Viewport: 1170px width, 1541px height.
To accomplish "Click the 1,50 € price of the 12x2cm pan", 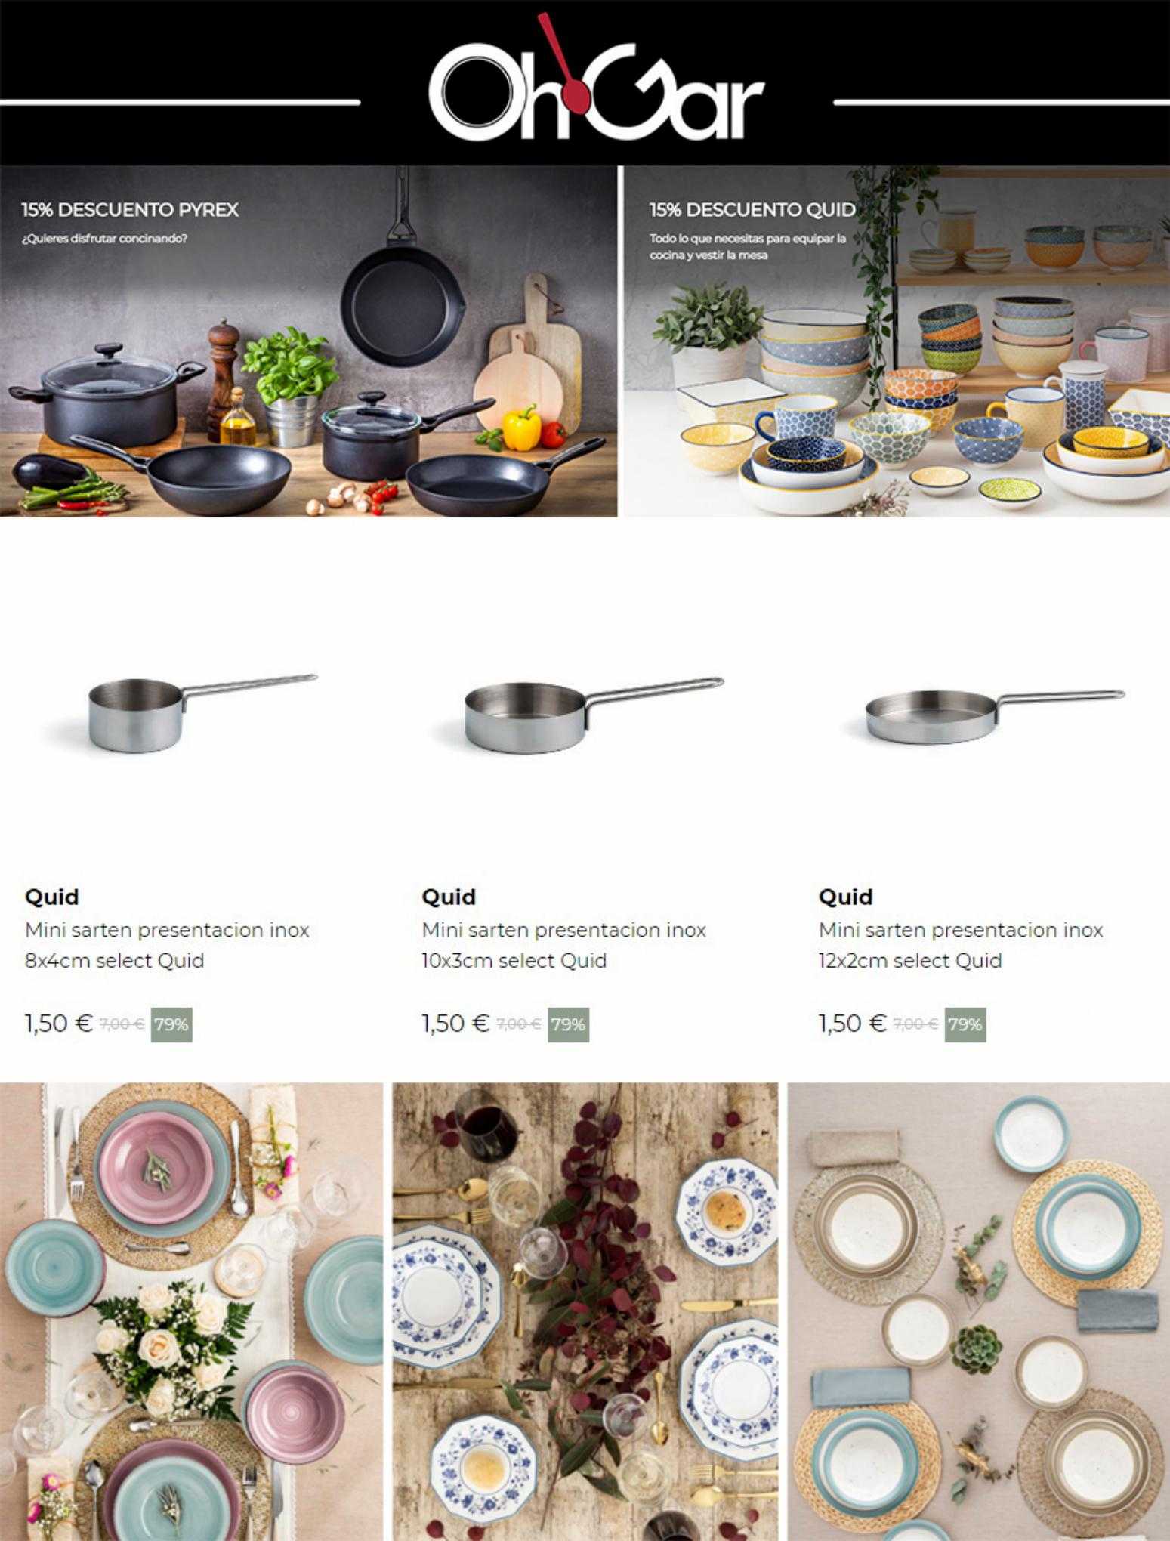I will [x=853, y=1024].
